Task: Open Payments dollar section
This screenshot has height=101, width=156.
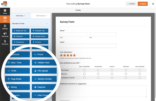Action: tap(5, 42)
